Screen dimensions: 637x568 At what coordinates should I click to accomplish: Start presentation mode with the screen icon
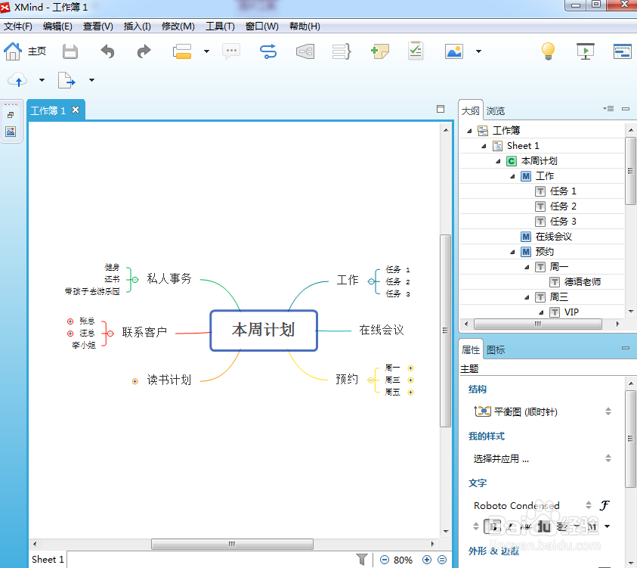click(x=586, y=51)
